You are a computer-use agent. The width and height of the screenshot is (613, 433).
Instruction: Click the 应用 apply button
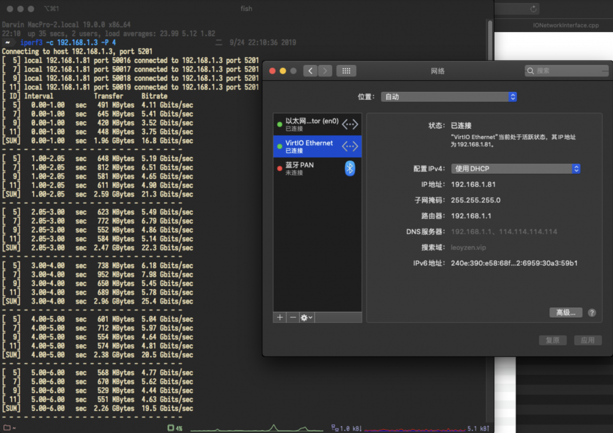588,341
